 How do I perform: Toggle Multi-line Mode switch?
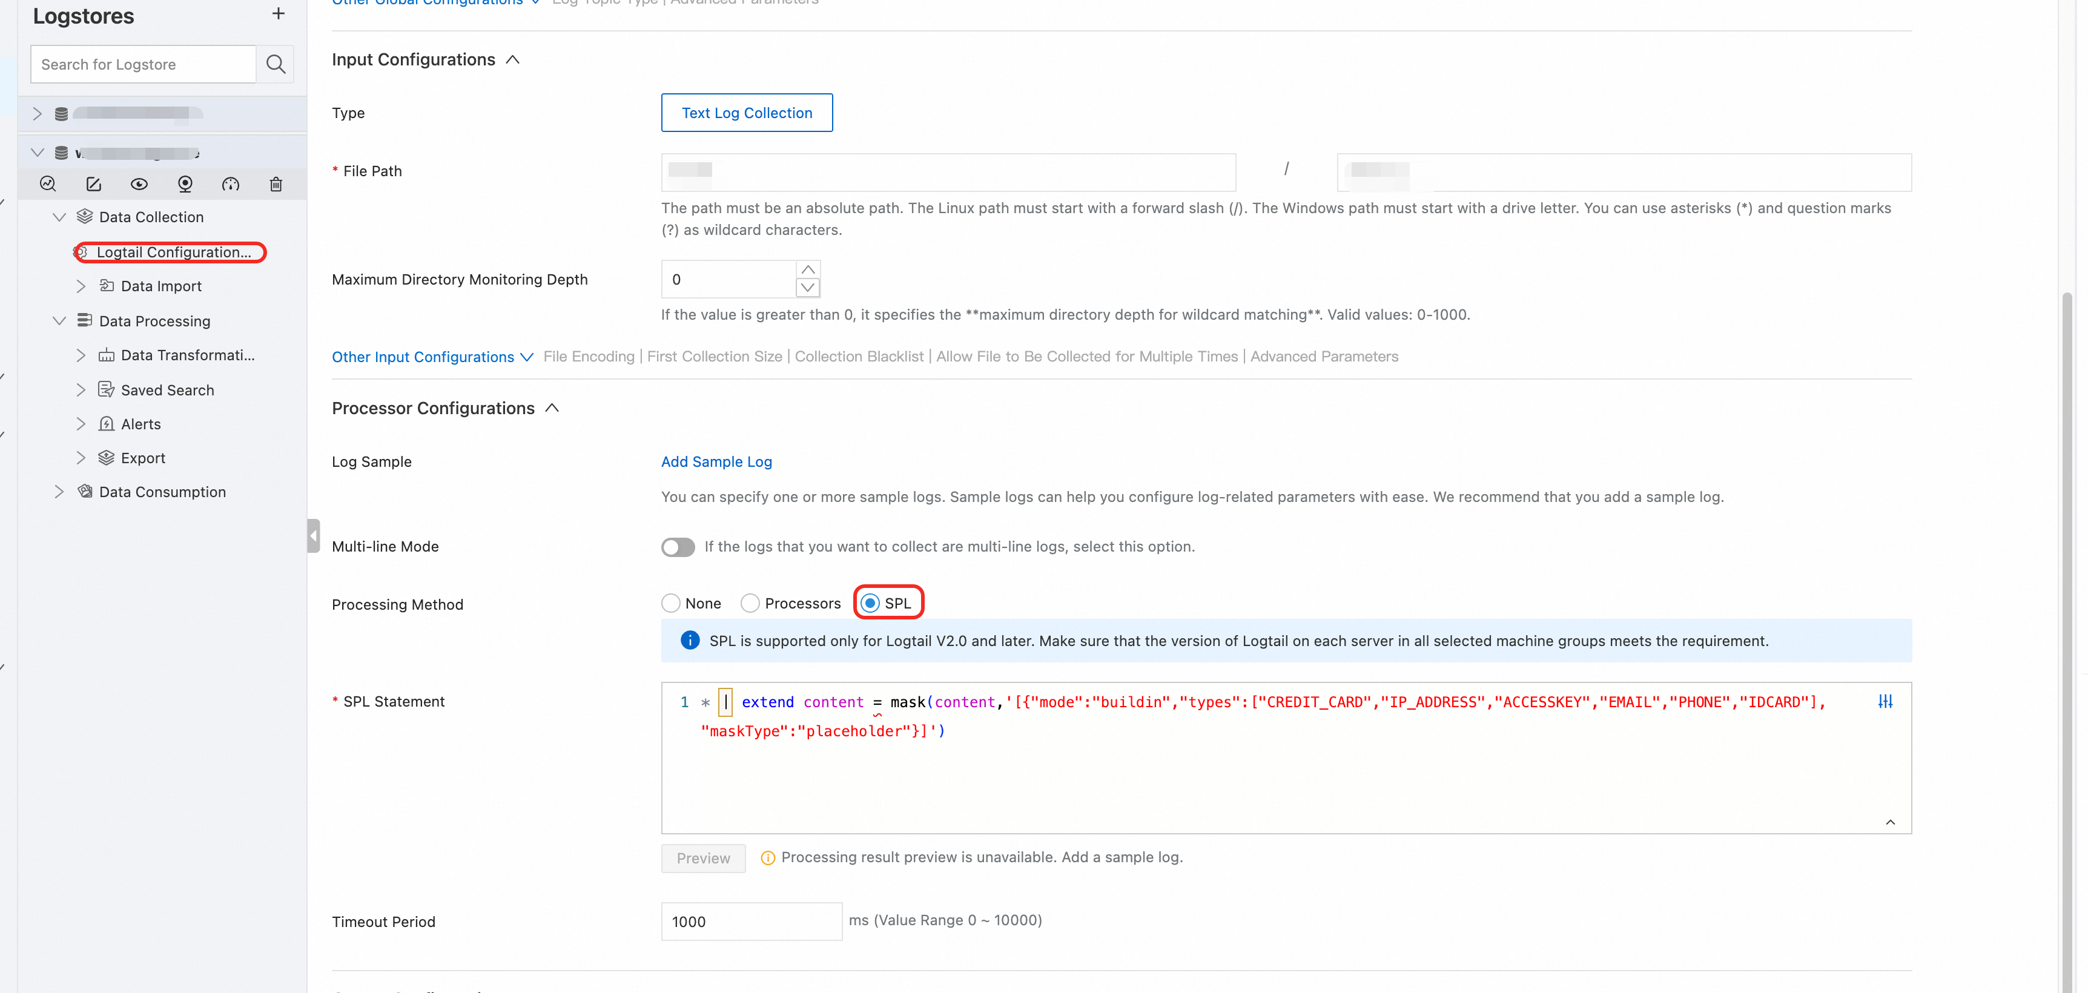point(678,547)
